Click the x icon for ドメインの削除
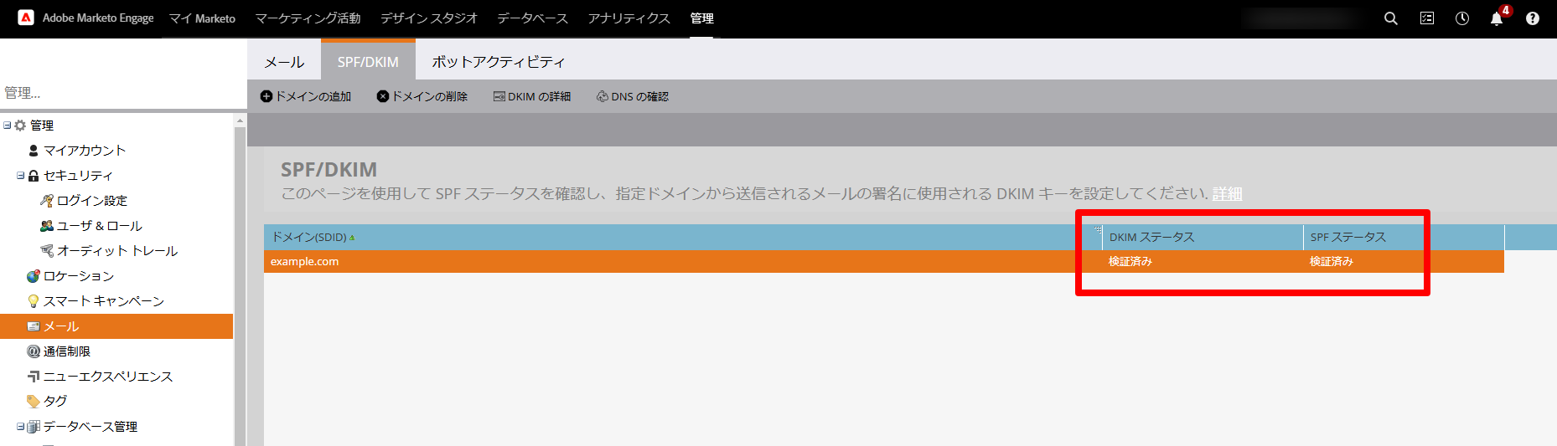Screen dimensions: 1557x446 pos(383,96)
